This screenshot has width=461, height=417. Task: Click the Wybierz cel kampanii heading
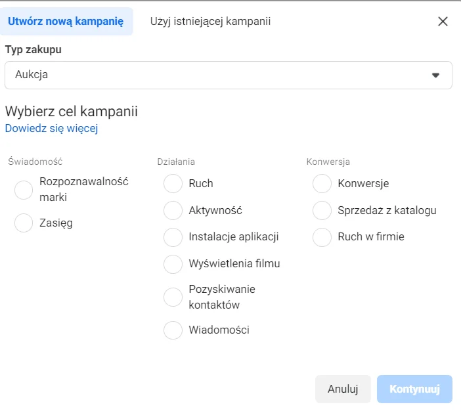pos(72,111)
